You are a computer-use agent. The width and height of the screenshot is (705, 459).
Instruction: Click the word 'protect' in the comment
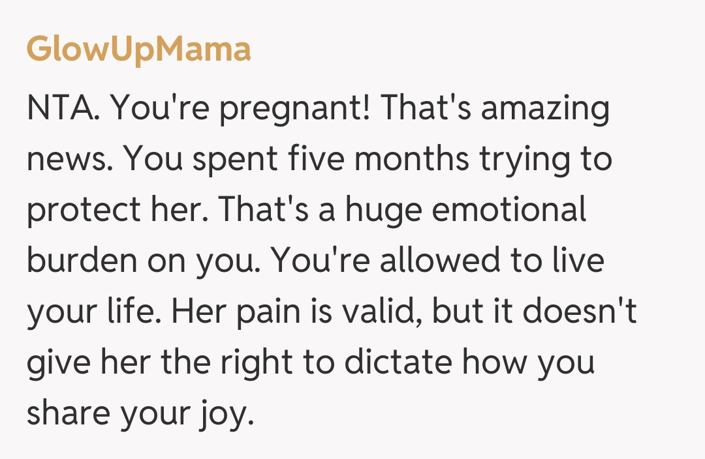79,210
